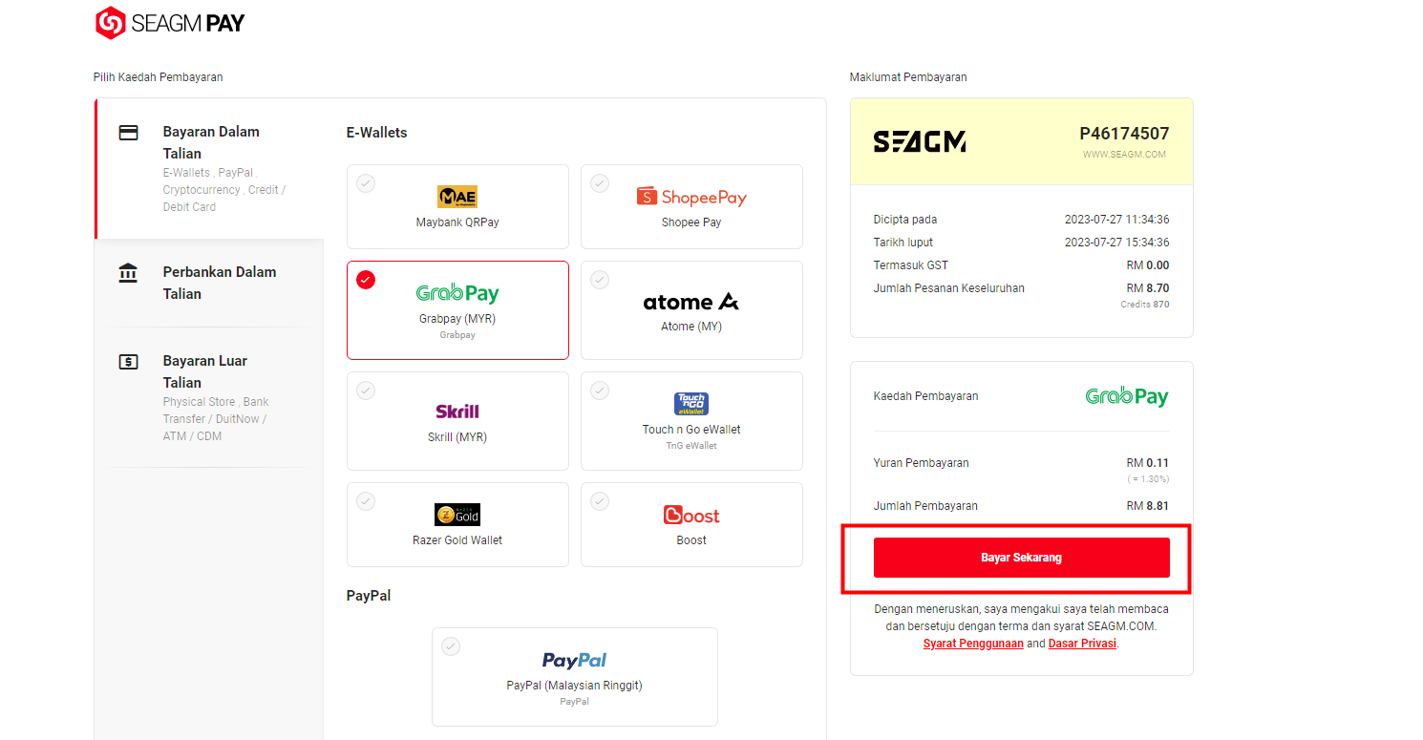The height and width of the screenshot is (740, 1423).
Task: Click the PayPal logo
Action: 574,660
